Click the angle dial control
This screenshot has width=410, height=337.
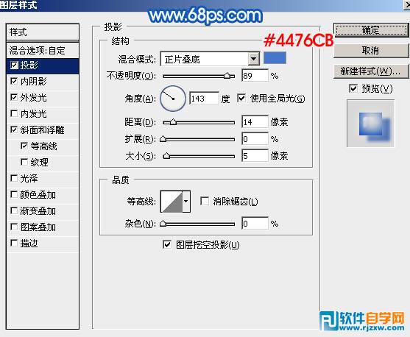coord(172,99)
